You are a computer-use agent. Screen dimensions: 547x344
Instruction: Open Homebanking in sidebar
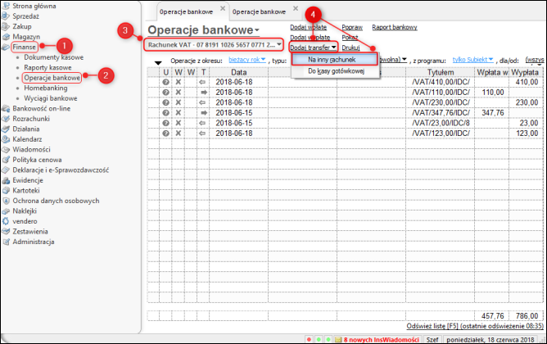[x=46, y=88]
